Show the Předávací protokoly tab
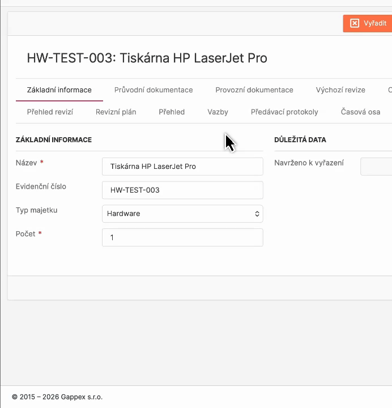This screenshot has height=408, width=392. (284, 112)
